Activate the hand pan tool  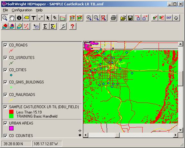click(12, 18)
